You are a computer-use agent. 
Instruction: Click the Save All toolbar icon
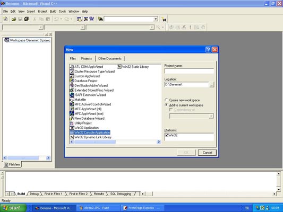[27, 19]
